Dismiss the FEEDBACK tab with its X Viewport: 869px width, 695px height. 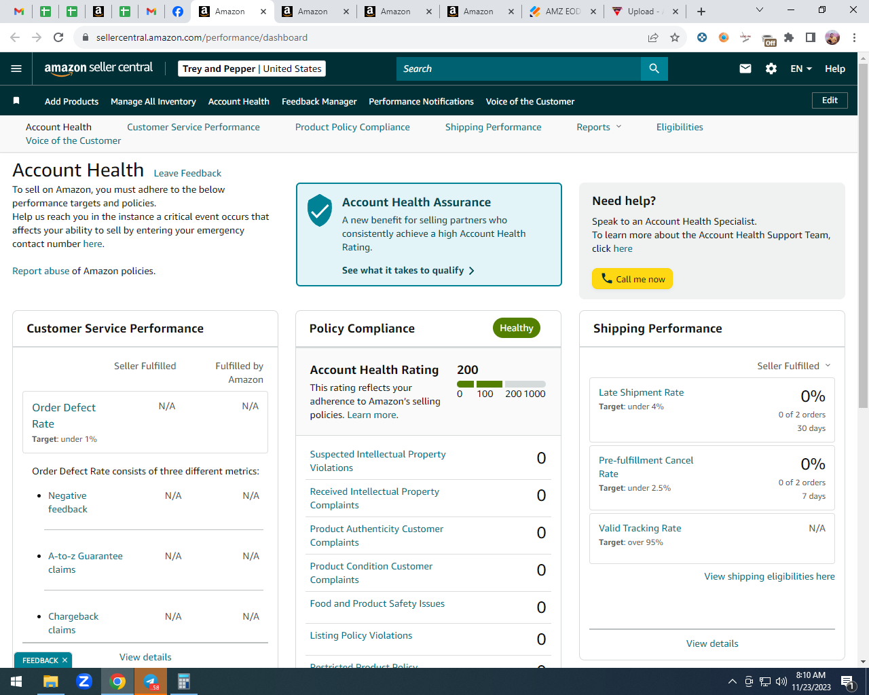pyautogui.click(x=64, y=660)
